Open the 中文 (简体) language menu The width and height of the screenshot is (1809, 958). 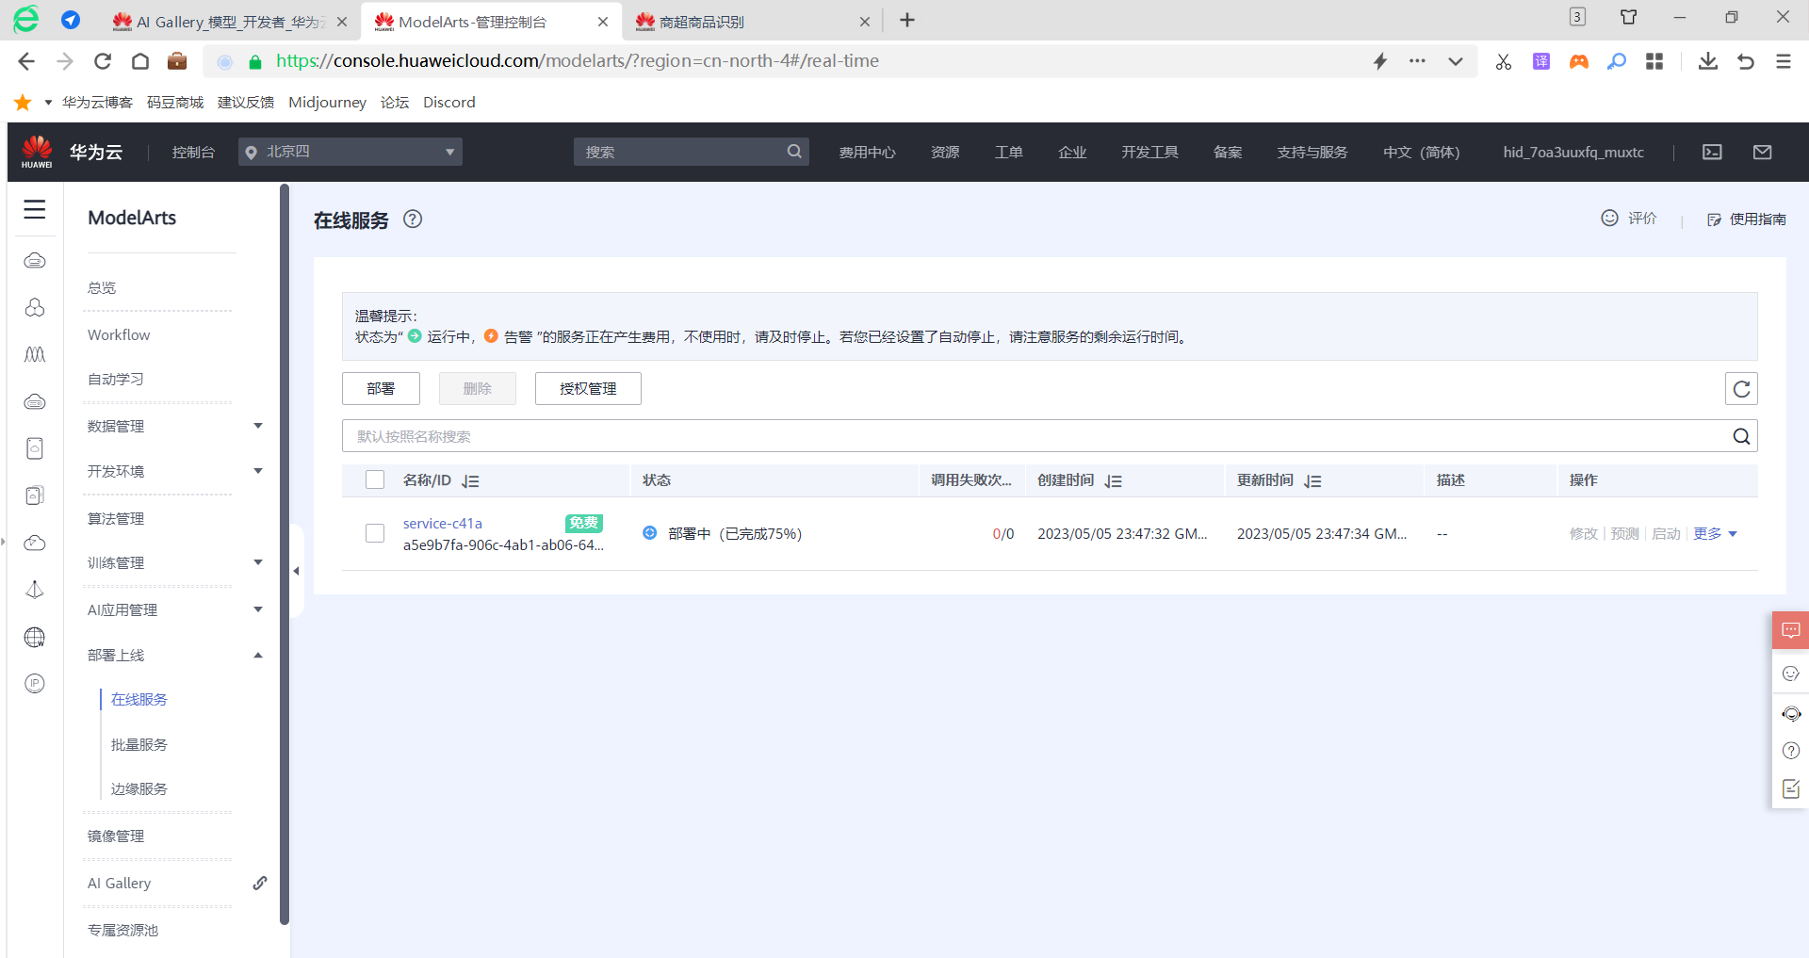(x=1421, y=152)
